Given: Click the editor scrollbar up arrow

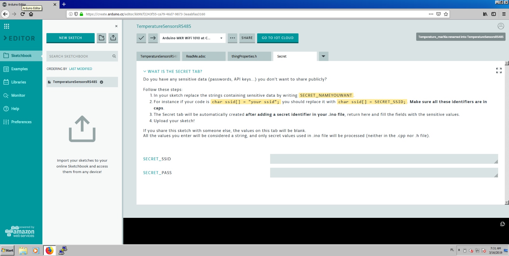Looking at the screenshot, I should tap(507, 63).
